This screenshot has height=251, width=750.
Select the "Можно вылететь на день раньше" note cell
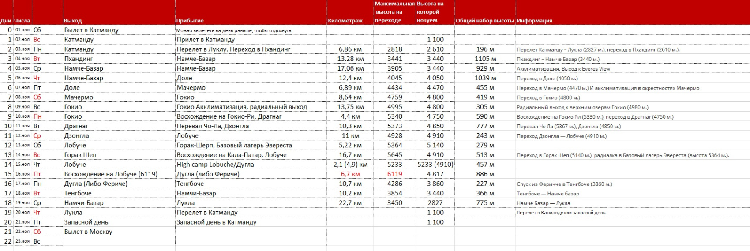[233, 30]
